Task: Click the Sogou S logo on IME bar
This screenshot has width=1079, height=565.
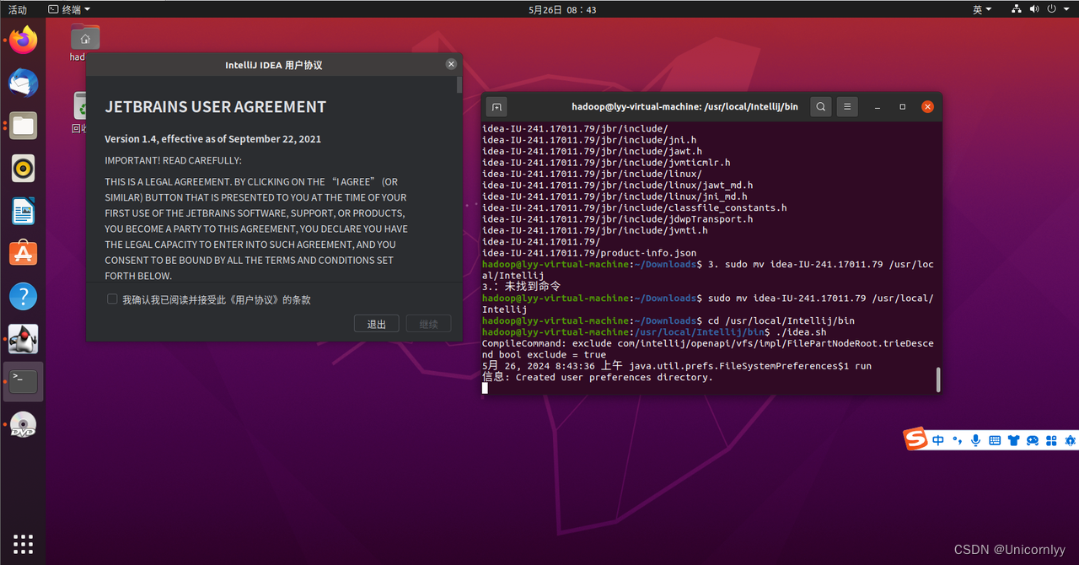Action: [x=915, y=439]
